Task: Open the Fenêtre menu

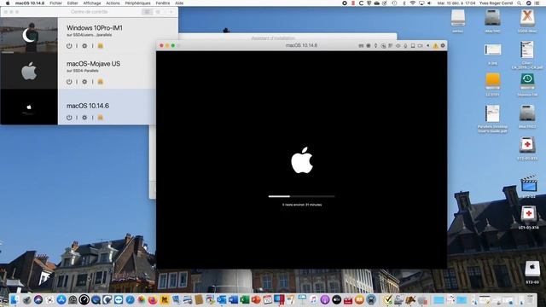Action: point(163,3)
